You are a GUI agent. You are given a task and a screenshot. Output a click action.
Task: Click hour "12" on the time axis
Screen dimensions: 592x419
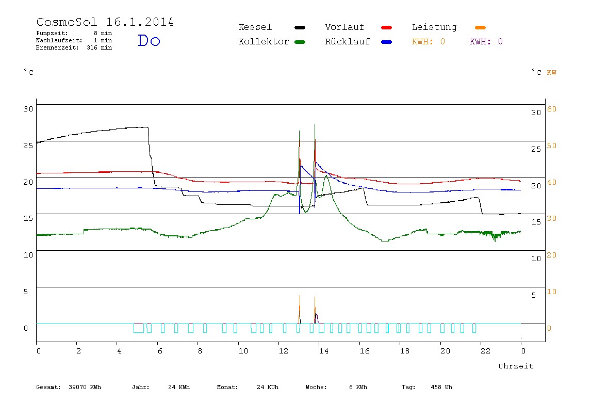pyautogui.click(x=284, y=351)
